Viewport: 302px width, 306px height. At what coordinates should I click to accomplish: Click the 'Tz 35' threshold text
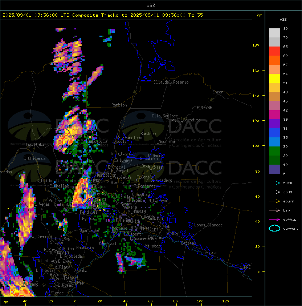[196, 15]
